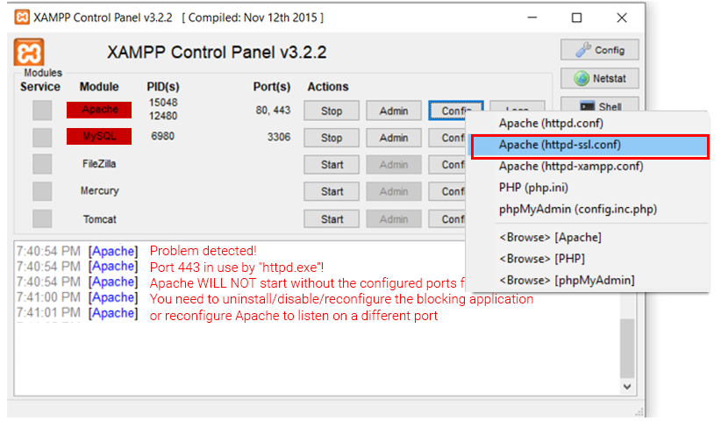Close the XAMPP Control Panel window
This screenshot has width=721, height=421.
click(622, 18)
